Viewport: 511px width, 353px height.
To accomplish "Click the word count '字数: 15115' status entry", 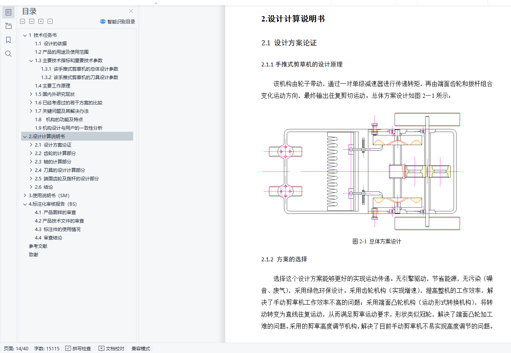I will (x=47, y=349).
